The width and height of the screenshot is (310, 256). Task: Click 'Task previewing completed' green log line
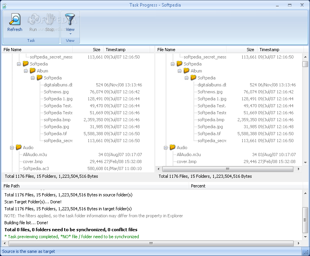click(72, 237)
